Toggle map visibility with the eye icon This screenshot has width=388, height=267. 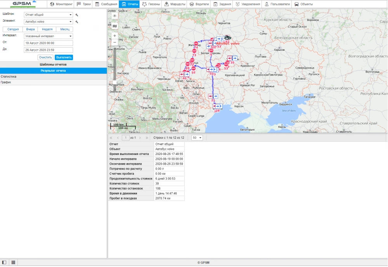(114, 16)
